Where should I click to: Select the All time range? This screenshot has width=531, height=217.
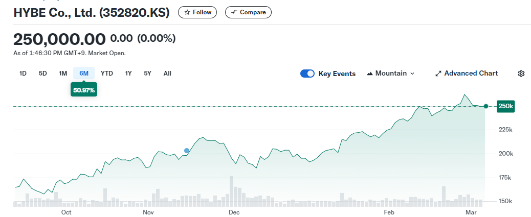(167, 74)
